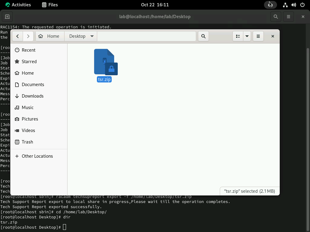The height and width of the screenshot is (232, 310).
Task: Open Trash in the sidebar
Action: click(39, 142)
